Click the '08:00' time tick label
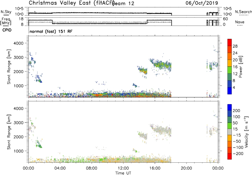The height and width of the screenshot is (175, 252). coord(92,168)
